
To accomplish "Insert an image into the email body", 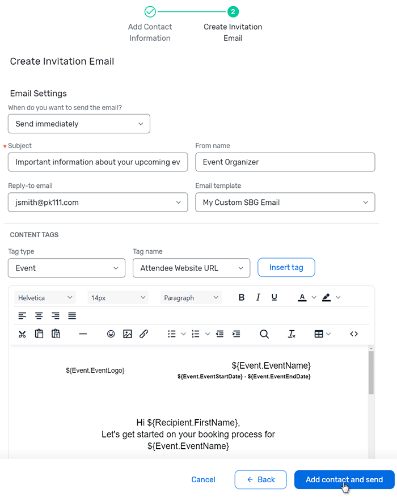I will (x=128, y=334).
